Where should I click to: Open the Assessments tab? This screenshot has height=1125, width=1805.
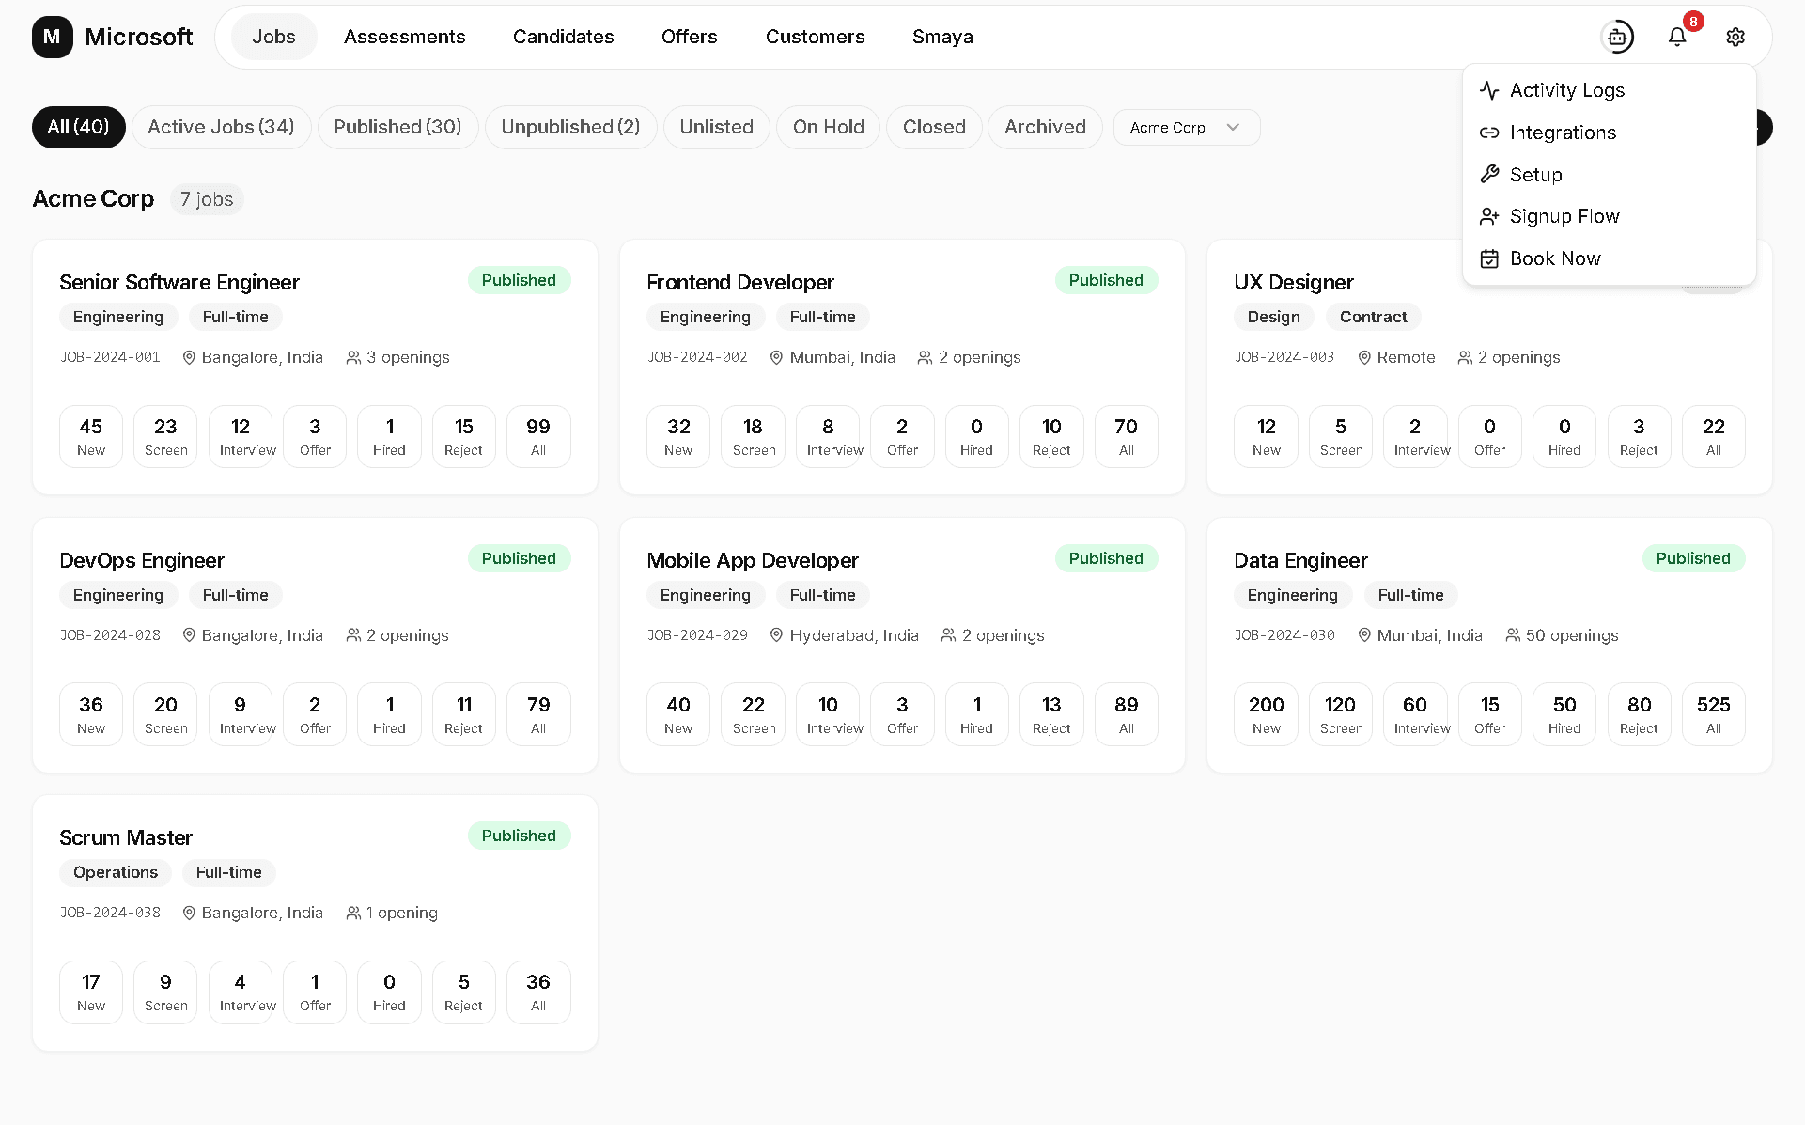coord(404,37)
